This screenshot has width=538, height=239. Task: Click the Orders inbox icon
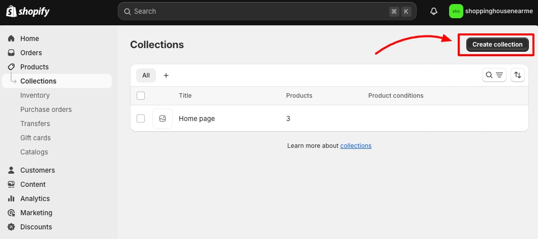click(11, 53)
